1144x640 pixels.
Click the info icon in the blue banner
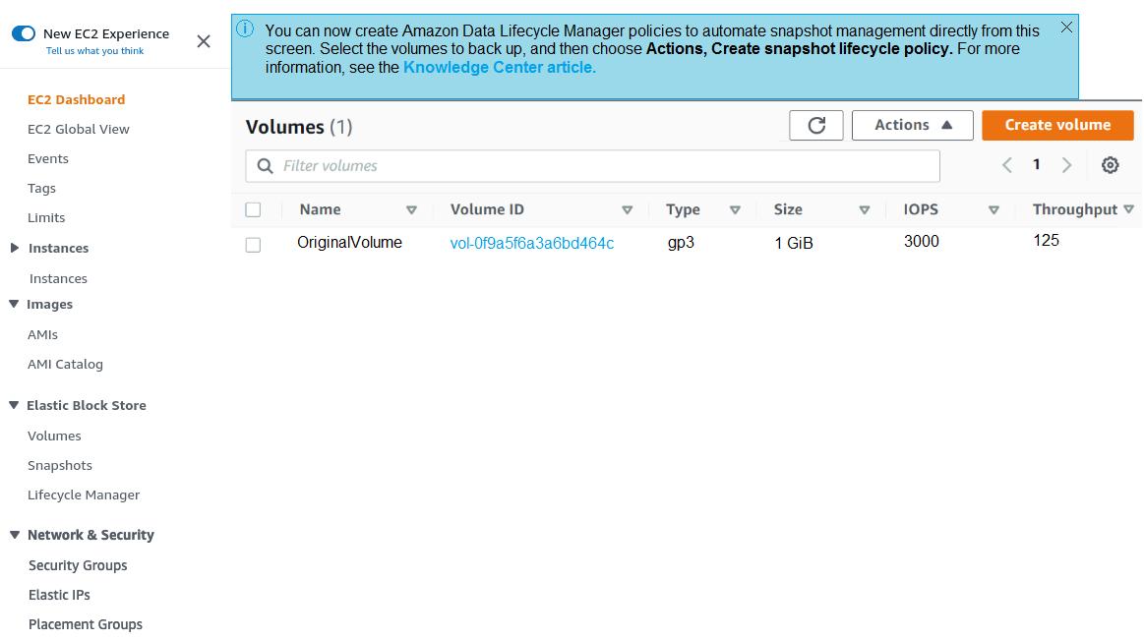pos(246,29)
